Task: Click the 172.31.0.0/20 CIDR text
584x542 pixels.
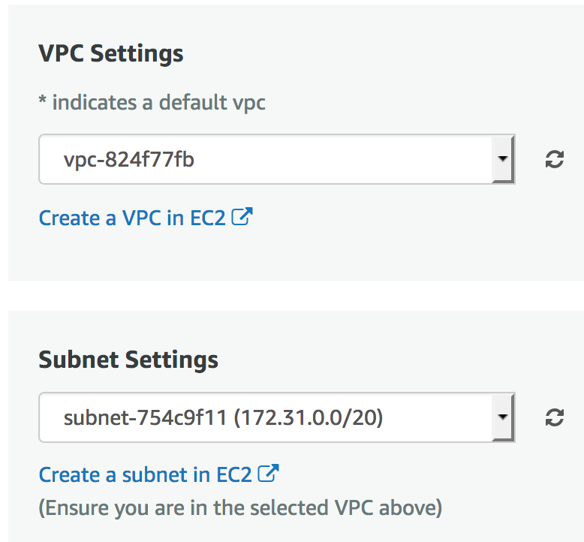Action: point(309,417)
